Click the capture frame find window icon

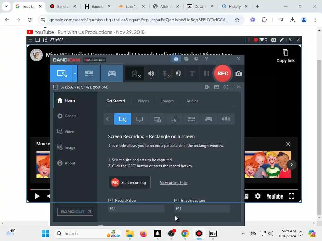[x=45, y=40]
